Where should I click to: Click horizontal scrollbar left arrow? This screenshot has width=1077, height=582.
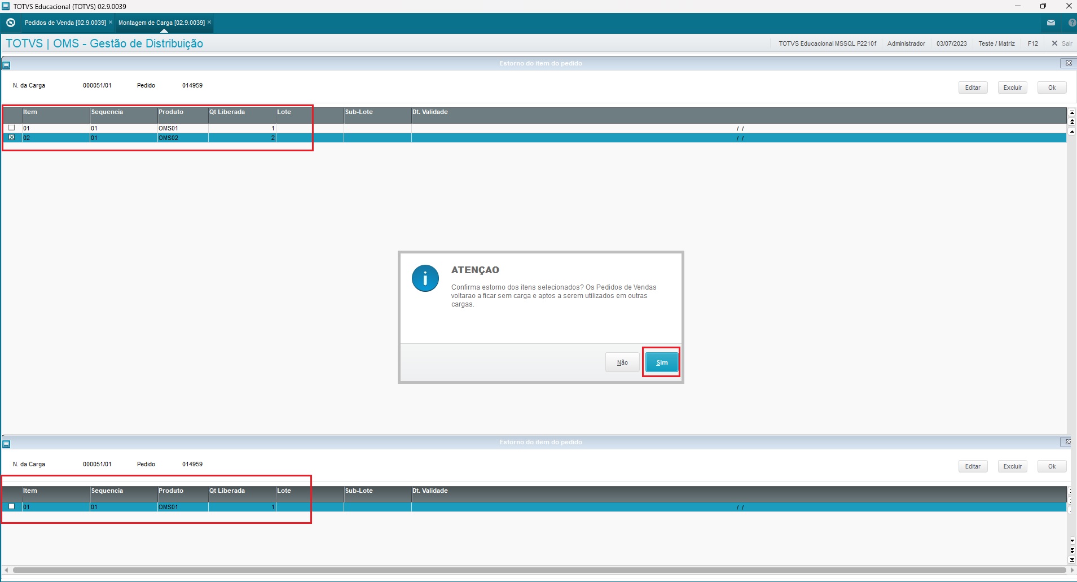6,570
